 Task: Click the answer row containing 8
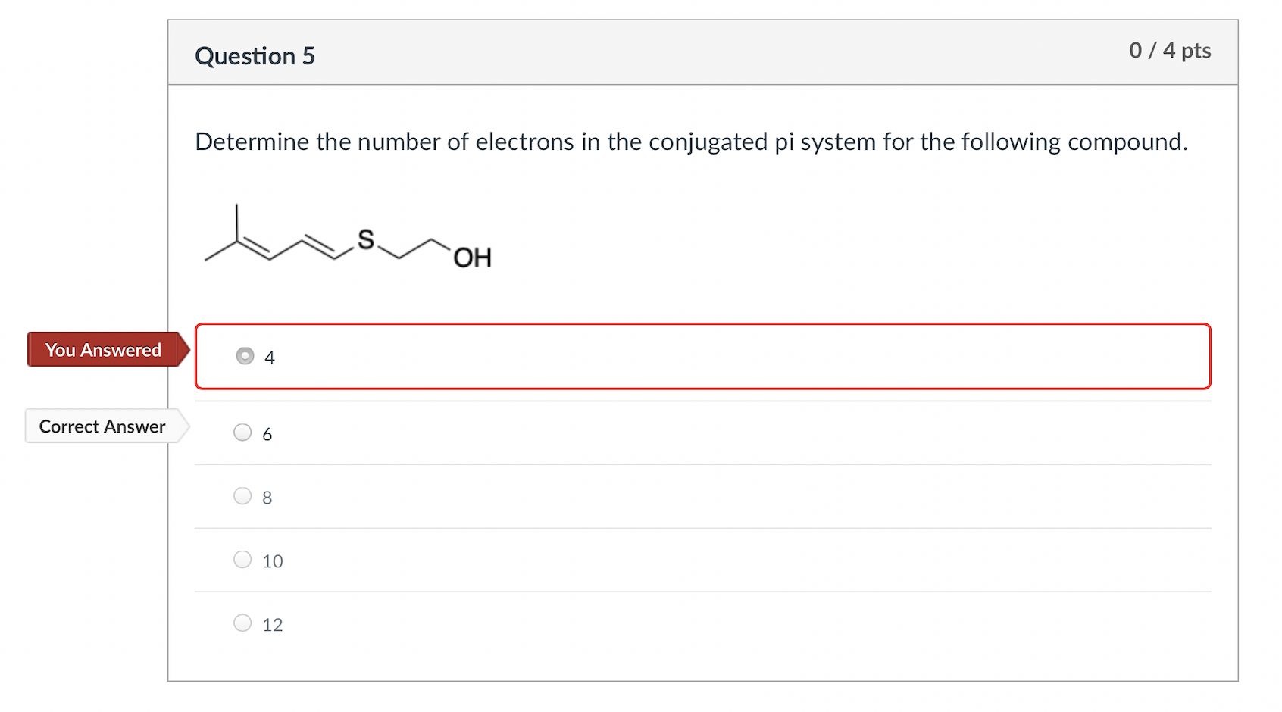[x=682, y=496]
